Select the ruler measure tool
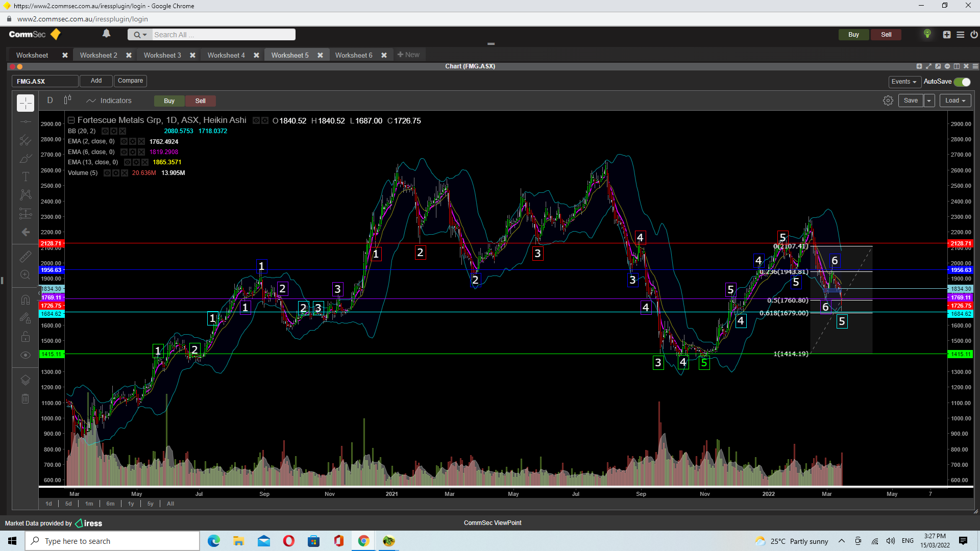The width and height of the screenshot is (980, 551). tap(26, 256)
